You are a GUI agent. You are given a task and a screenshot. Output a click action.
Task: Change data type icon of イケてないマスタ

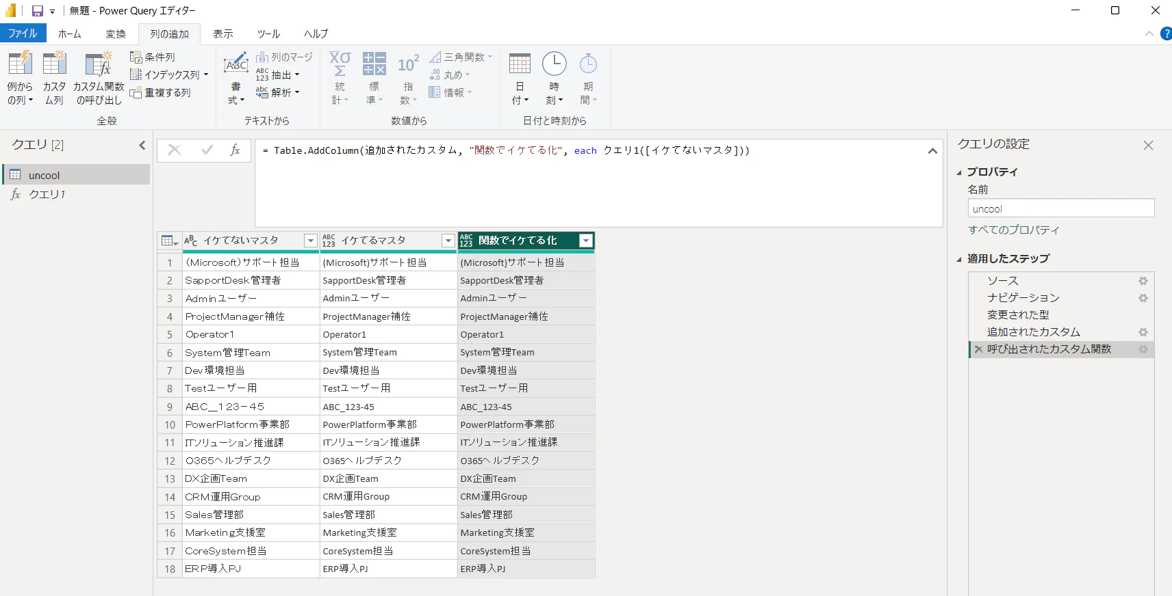(191, 241)
